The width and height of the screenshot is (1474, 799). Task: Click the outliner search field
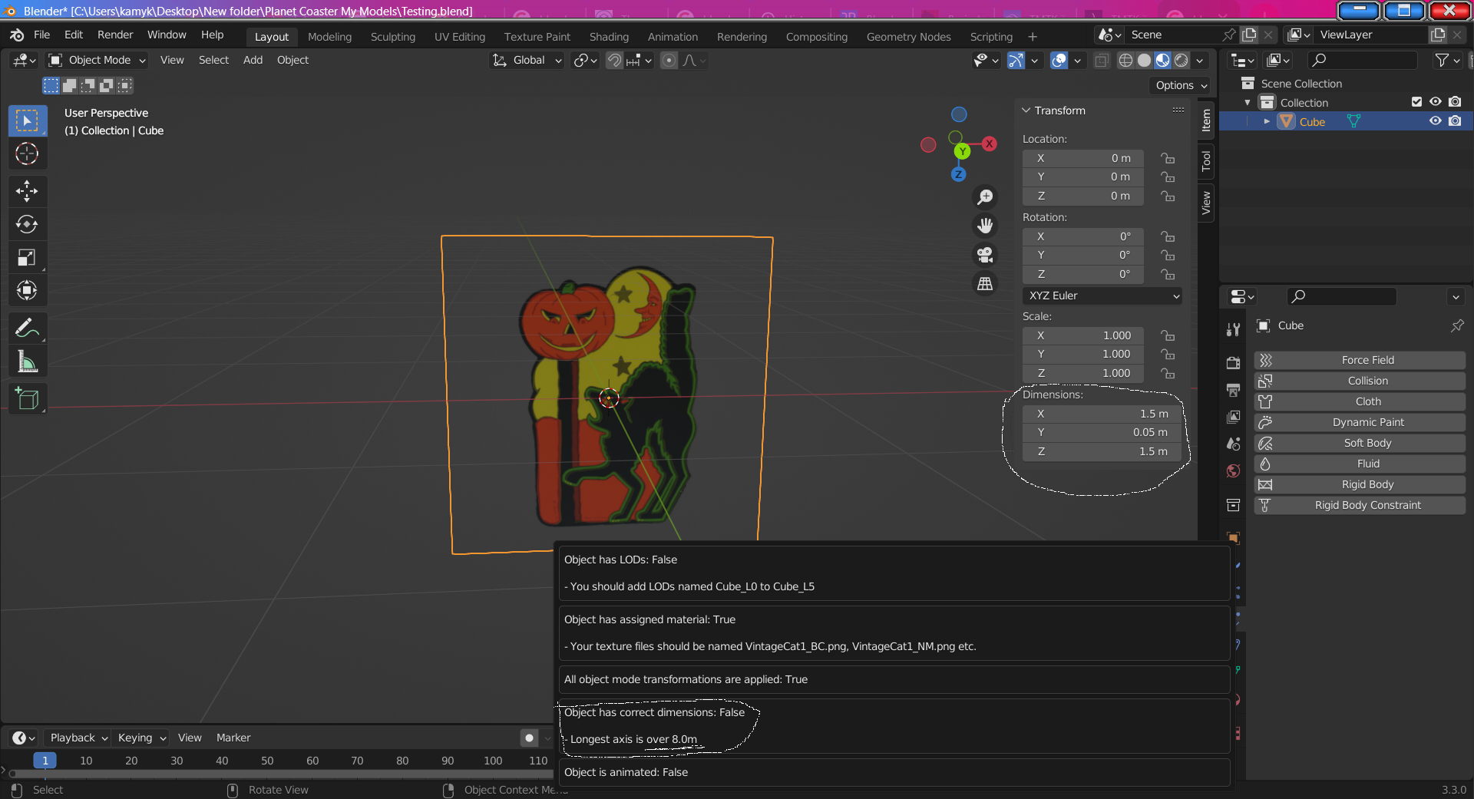(x=1362, y=60)
